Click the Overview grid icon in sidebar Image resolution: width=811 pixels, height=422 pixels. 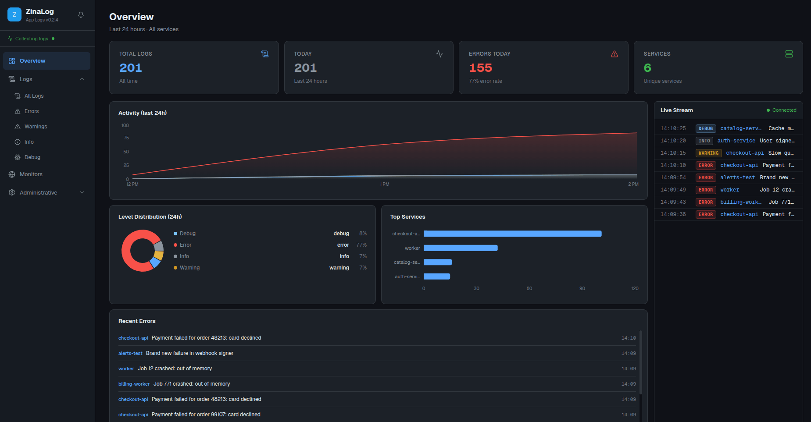pos(12,61)
